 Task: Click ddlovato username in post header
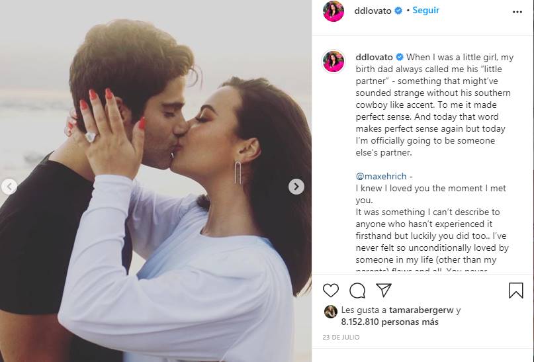click(x=373, y=11)
